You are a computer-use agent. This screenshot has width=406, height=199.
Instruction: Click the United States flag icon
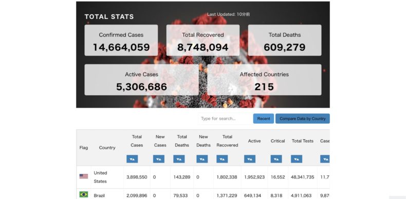84,176
